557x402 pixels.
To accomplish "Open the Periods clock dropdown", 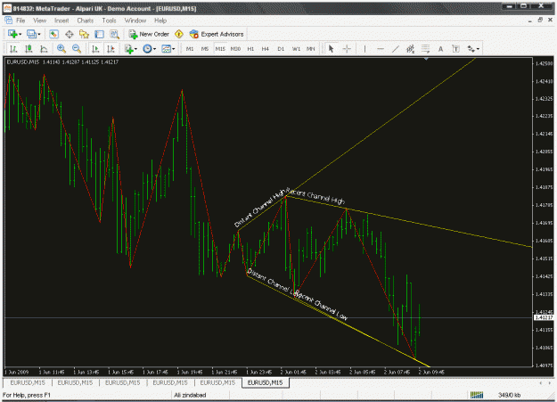I will 149,49.
